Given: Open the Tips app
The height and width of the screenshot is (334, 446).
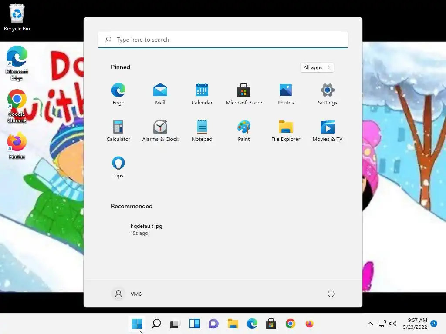Looking at the screenshot, I should point(118,167).
